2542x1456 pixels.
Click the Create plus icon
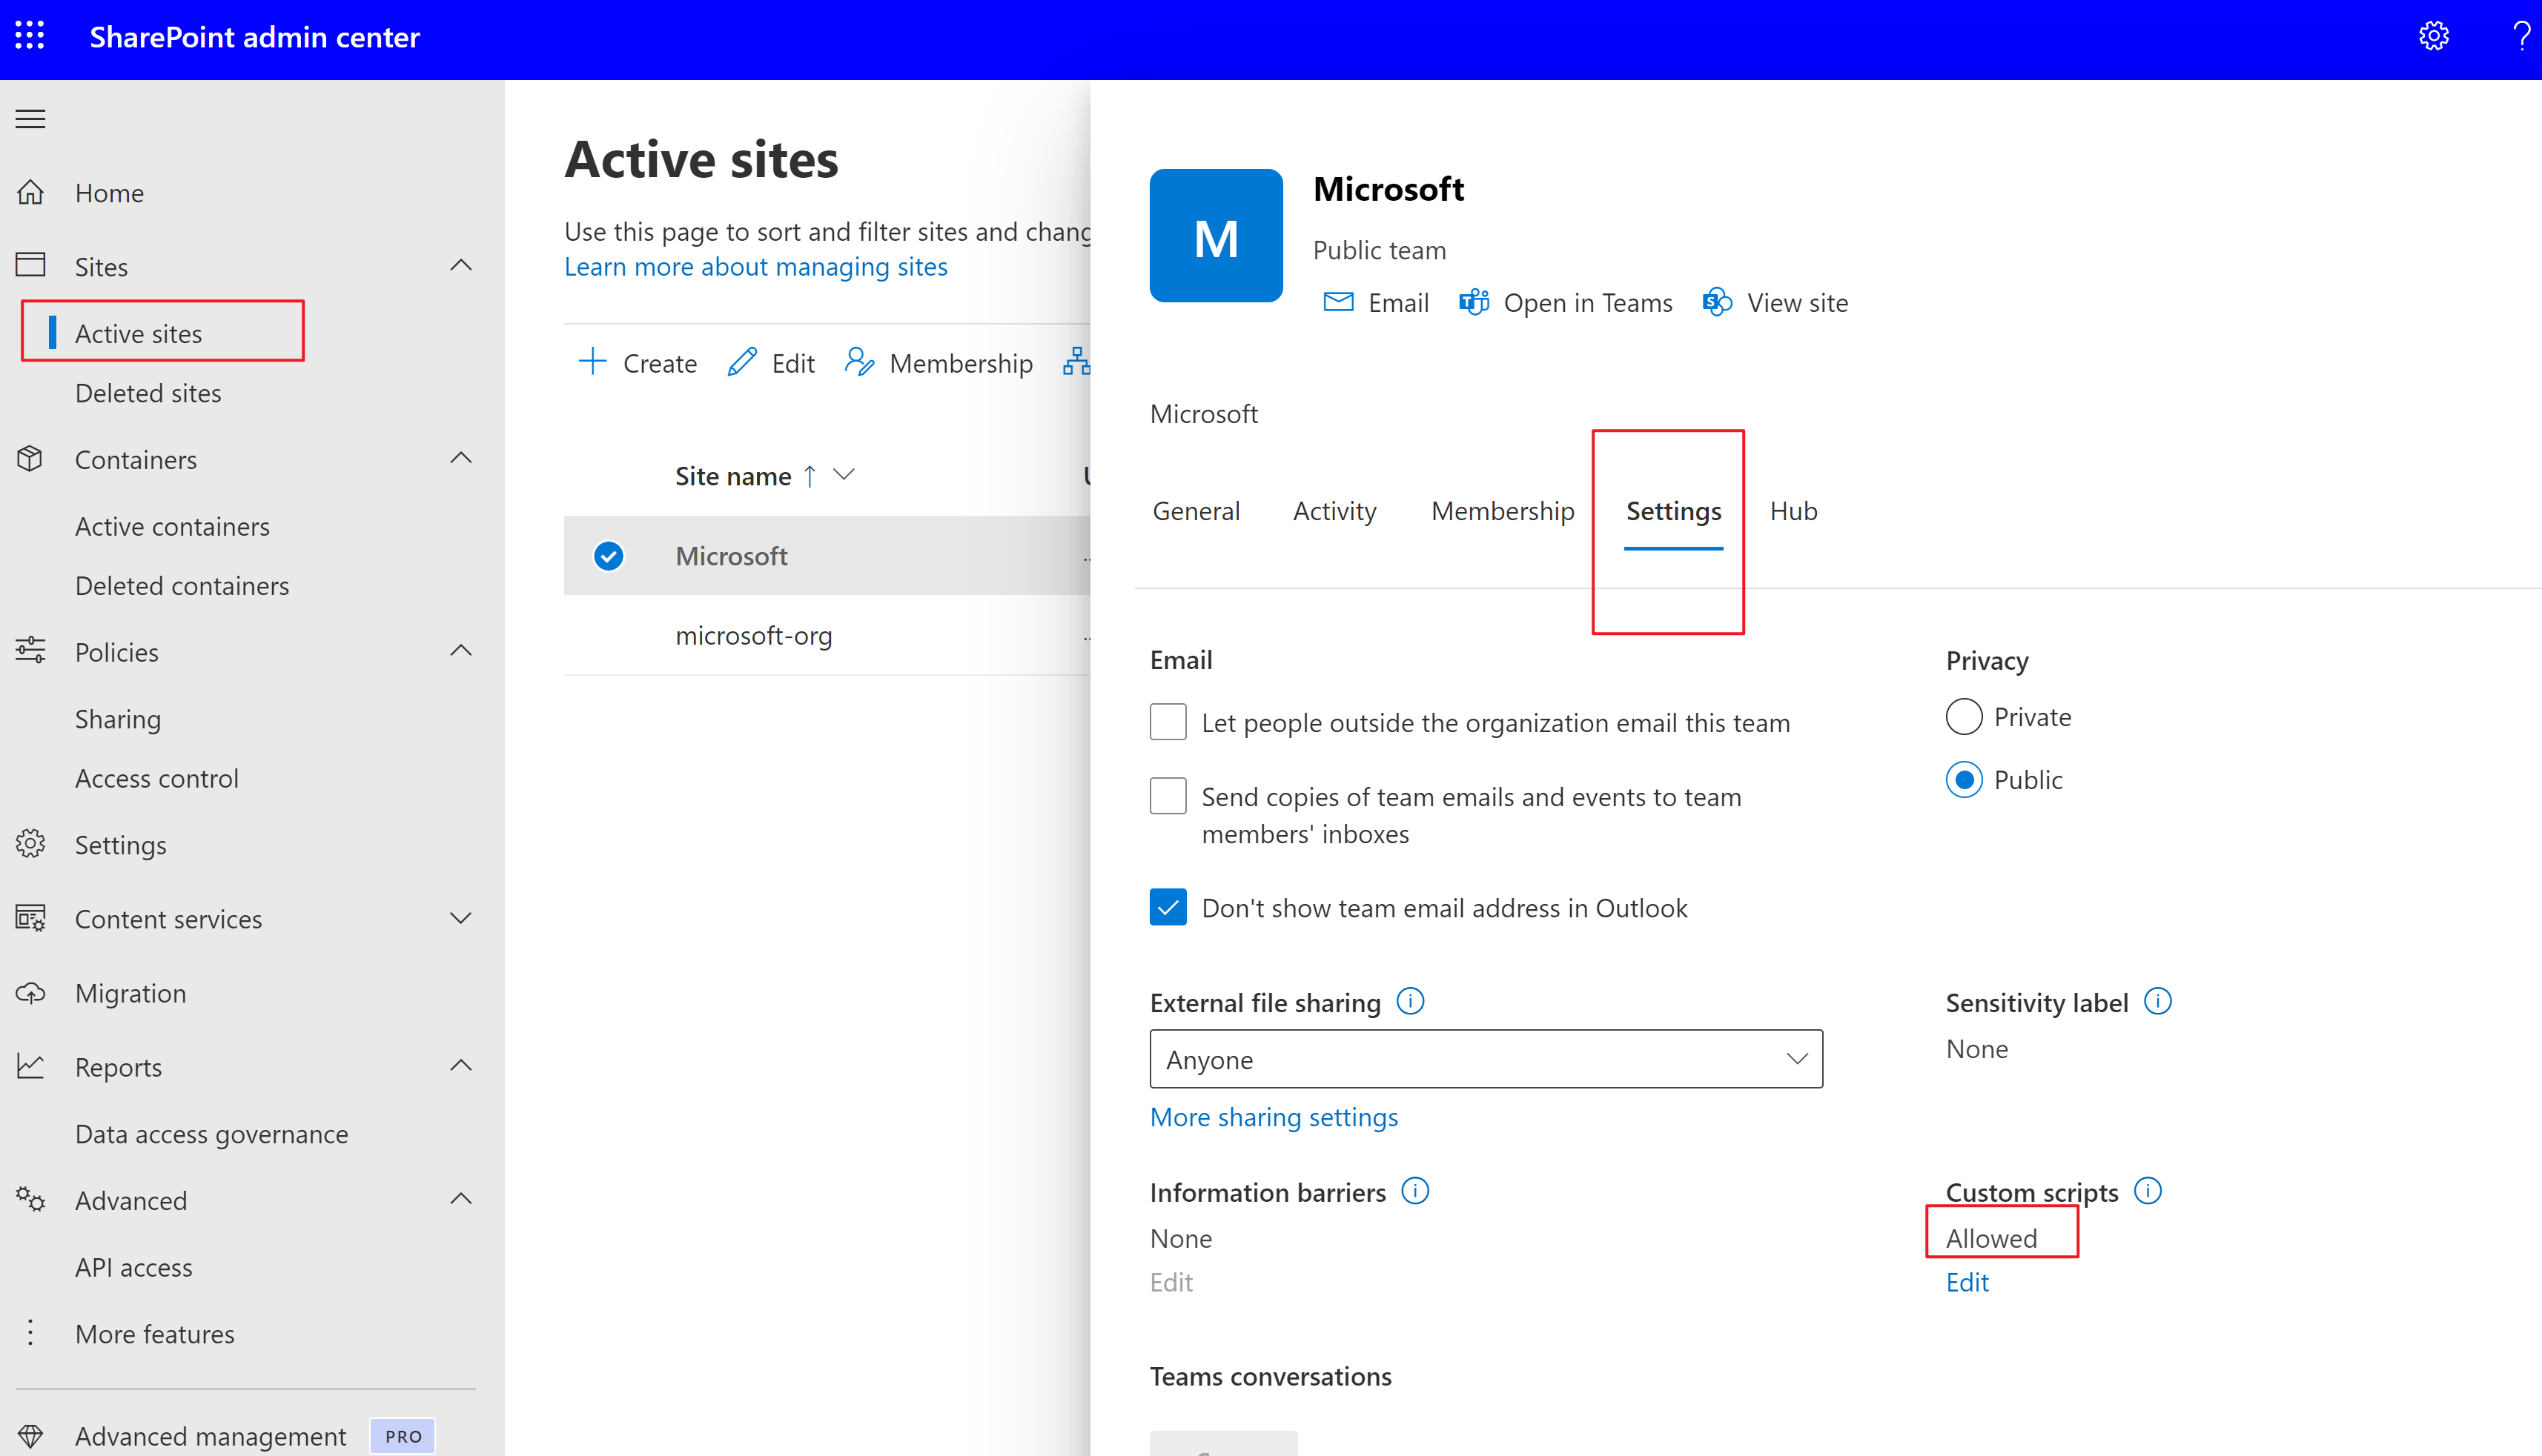coord(592,362)
